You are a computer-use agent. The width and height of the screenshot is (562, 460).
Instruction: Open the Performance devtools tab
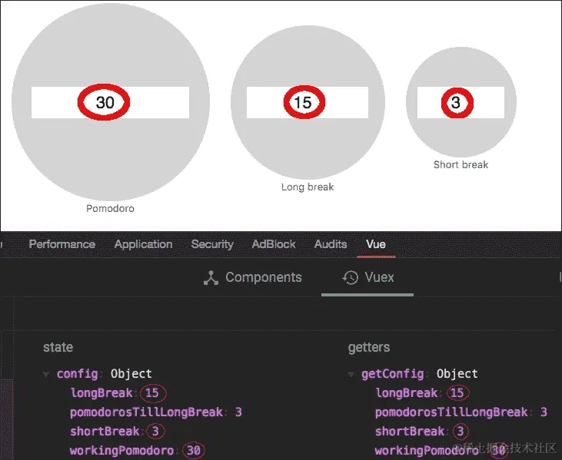(x=62, y=244)
